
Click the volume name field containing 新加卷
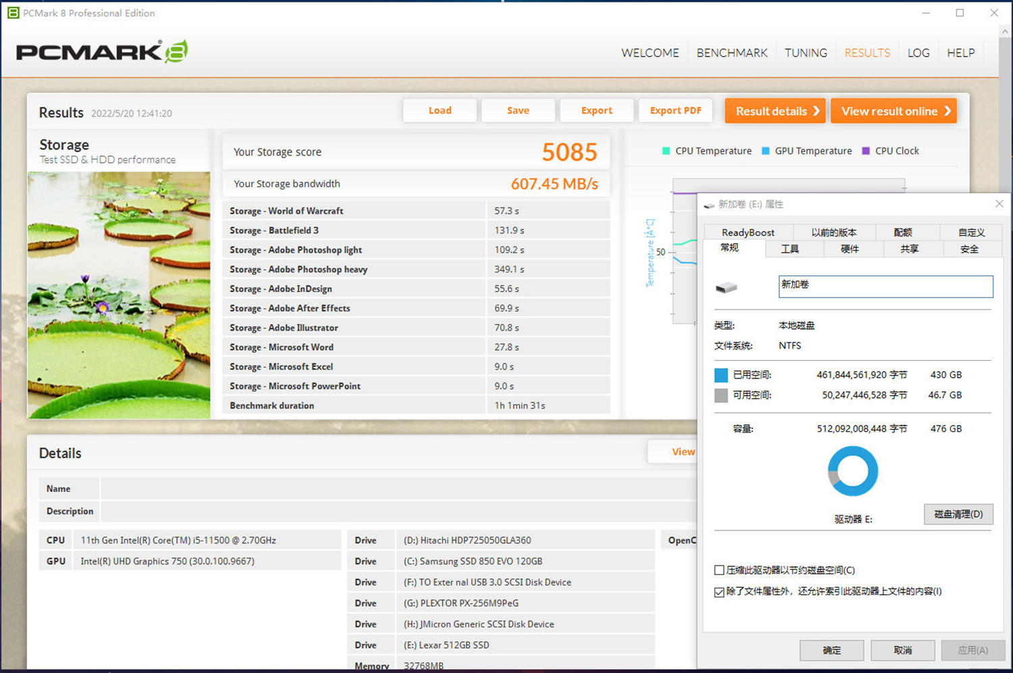tap(885, 286)
